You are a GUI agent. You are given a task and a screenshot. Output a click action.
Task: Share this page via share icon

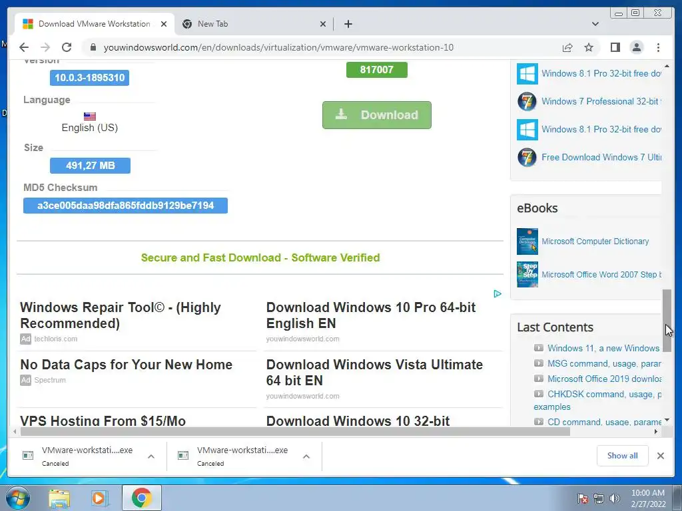567,47
